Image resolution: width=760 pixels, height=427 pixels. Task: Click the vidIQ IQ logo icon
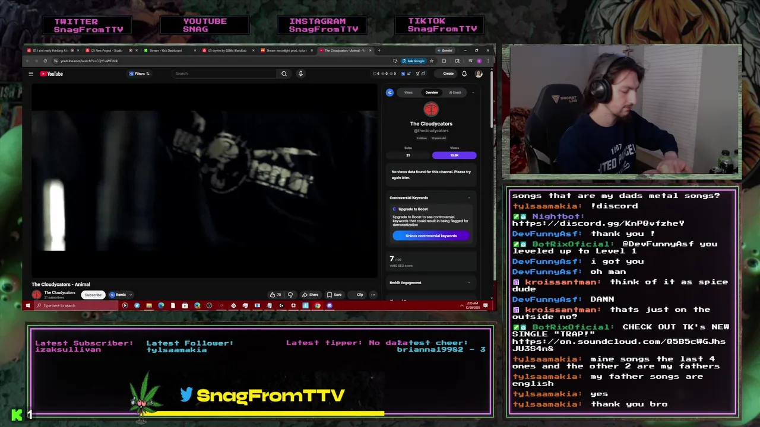[x=389, y=93]
